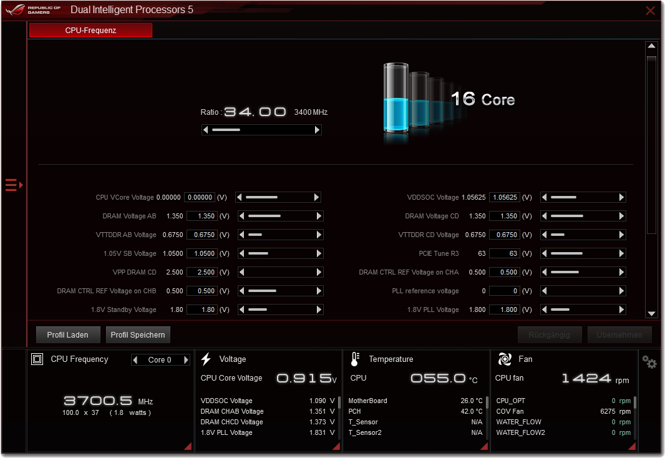Increase VDDSOC Voltage

pos(621,197)
